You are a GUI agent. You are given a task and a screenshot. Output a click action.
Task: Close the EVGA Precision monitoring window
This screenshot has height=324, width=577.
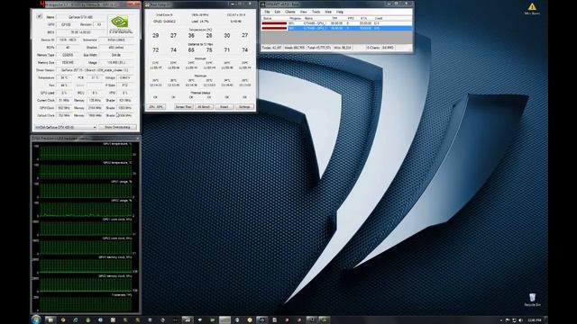(137, 139)
